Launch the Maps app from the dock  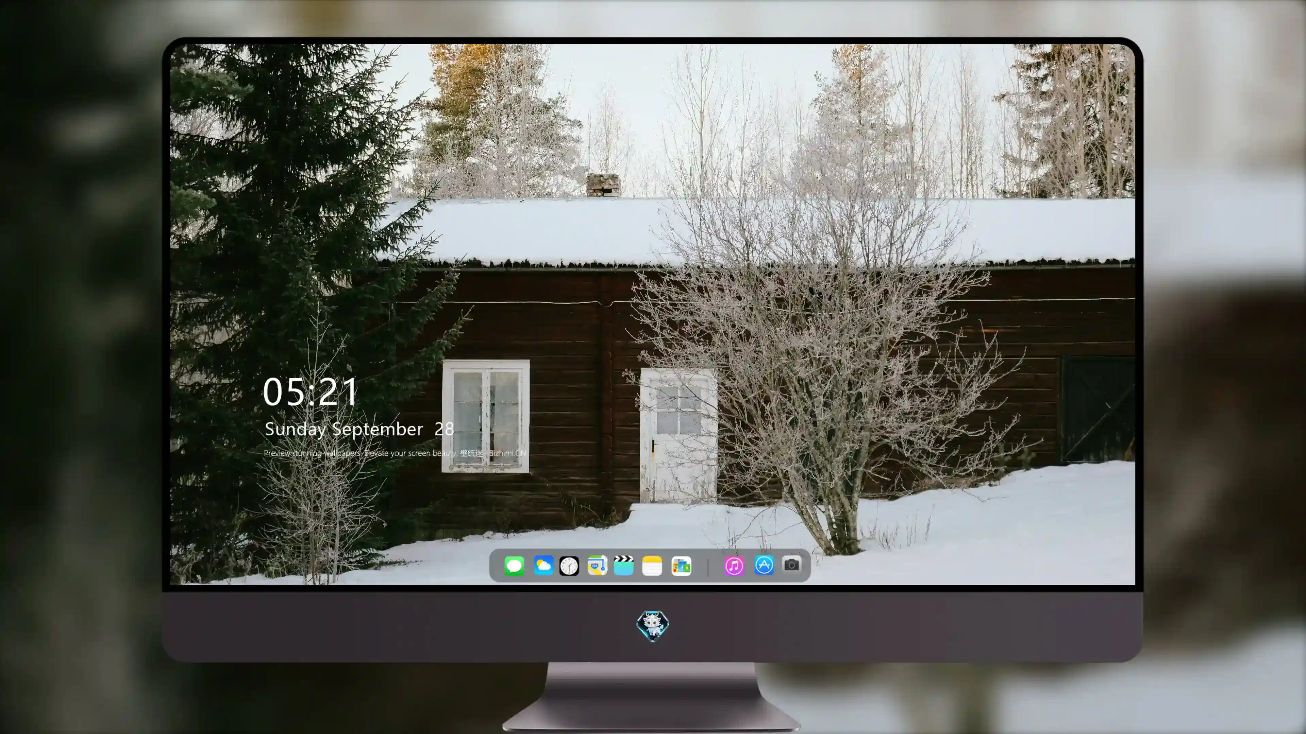click(597, 565)
